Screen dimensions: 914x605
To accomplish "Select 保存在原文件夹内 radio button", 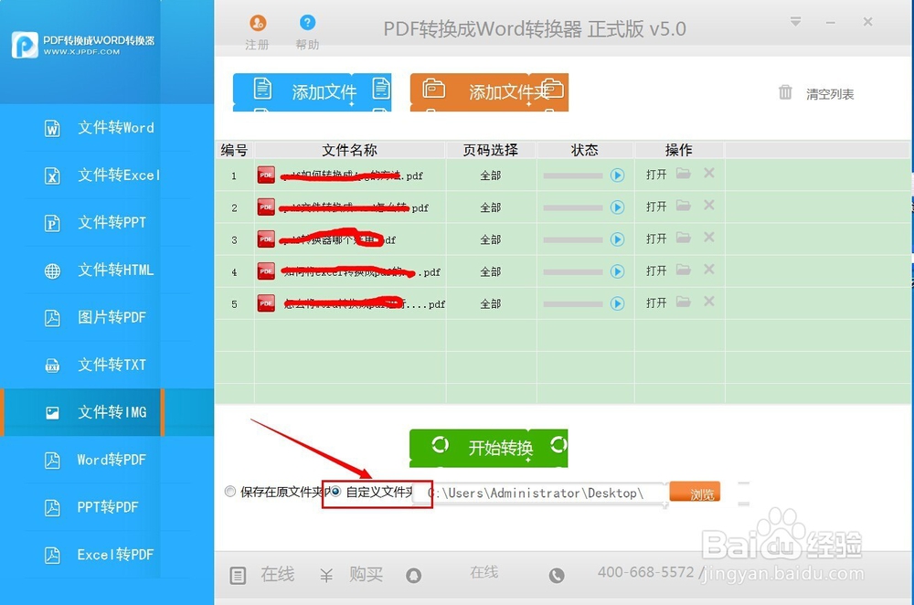I will tap(230, 492).
